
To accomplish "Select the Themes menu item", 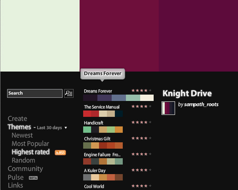I will click(20, 127).
